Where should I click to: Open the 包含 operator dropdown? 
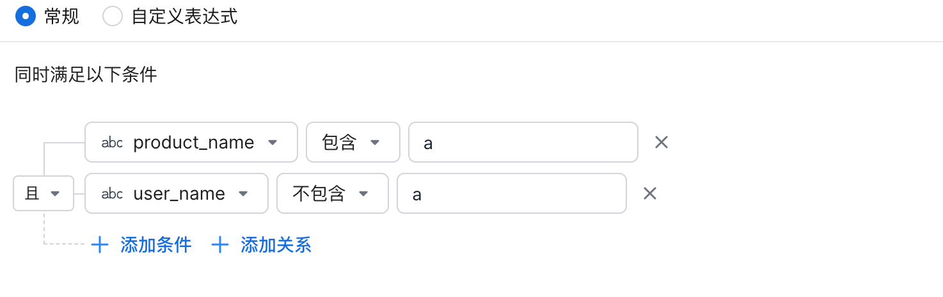point(353,142)
